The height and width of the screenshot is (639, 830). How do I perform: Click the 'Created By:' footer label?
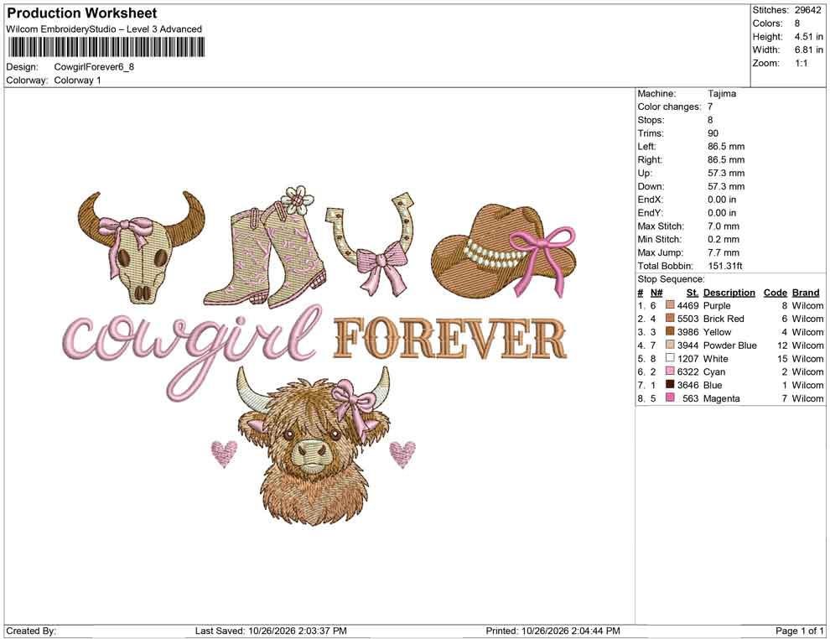31,631
